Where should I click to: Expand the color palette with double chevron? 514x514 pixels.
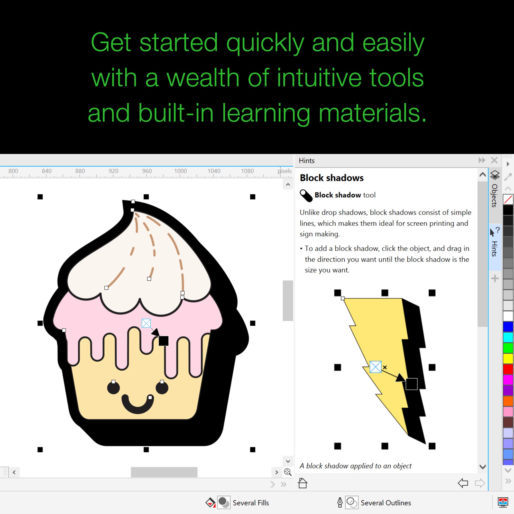[x=508, y=481]
